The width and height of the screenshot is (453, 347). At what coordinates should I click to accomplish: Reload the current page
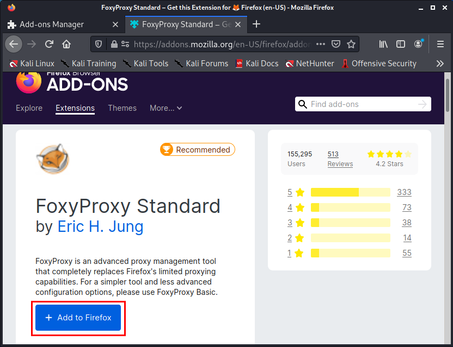[x=49, y=44]
